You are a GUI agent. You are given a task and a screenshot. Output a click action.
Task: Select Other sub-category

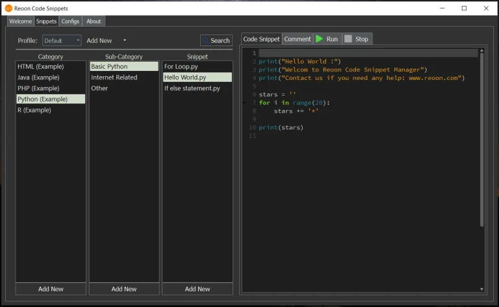pos(124,88)
